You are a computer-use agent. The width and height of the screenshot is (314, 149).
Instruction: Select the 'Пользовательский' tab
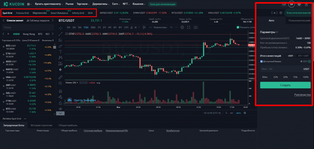300,20
